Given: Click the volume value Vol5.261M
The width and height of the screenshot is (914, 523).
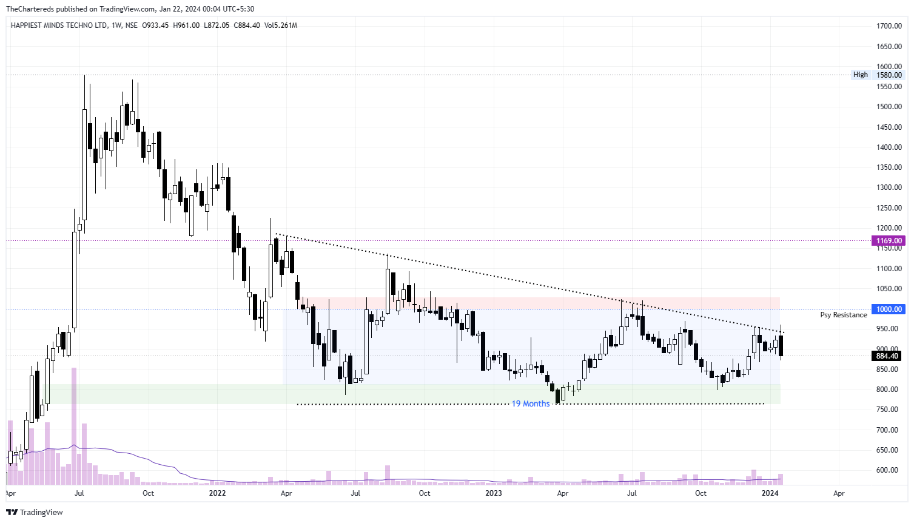Looking at the screenshot, I should pyautogui.click(x=281, y=25).
